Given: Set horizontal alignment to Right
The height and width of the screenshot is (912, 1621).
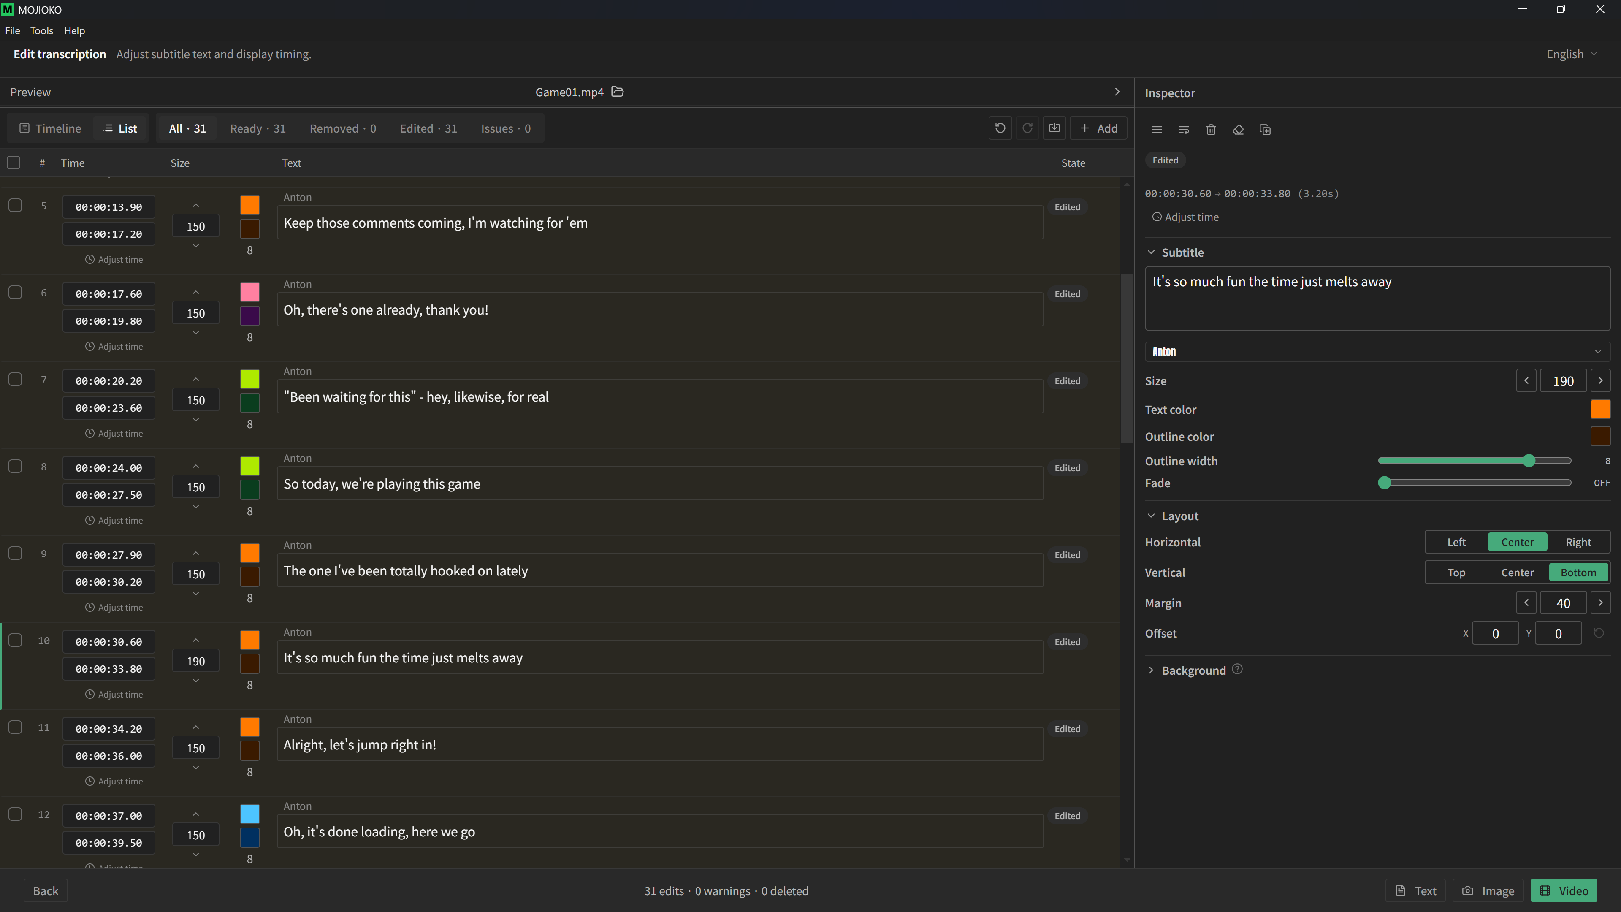Looking at the screenshot, I should click(x=1578, y=543).
